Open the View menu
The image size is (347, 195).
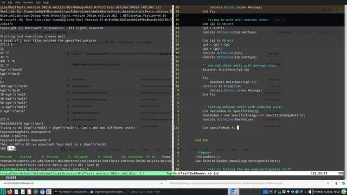point(18,2)
